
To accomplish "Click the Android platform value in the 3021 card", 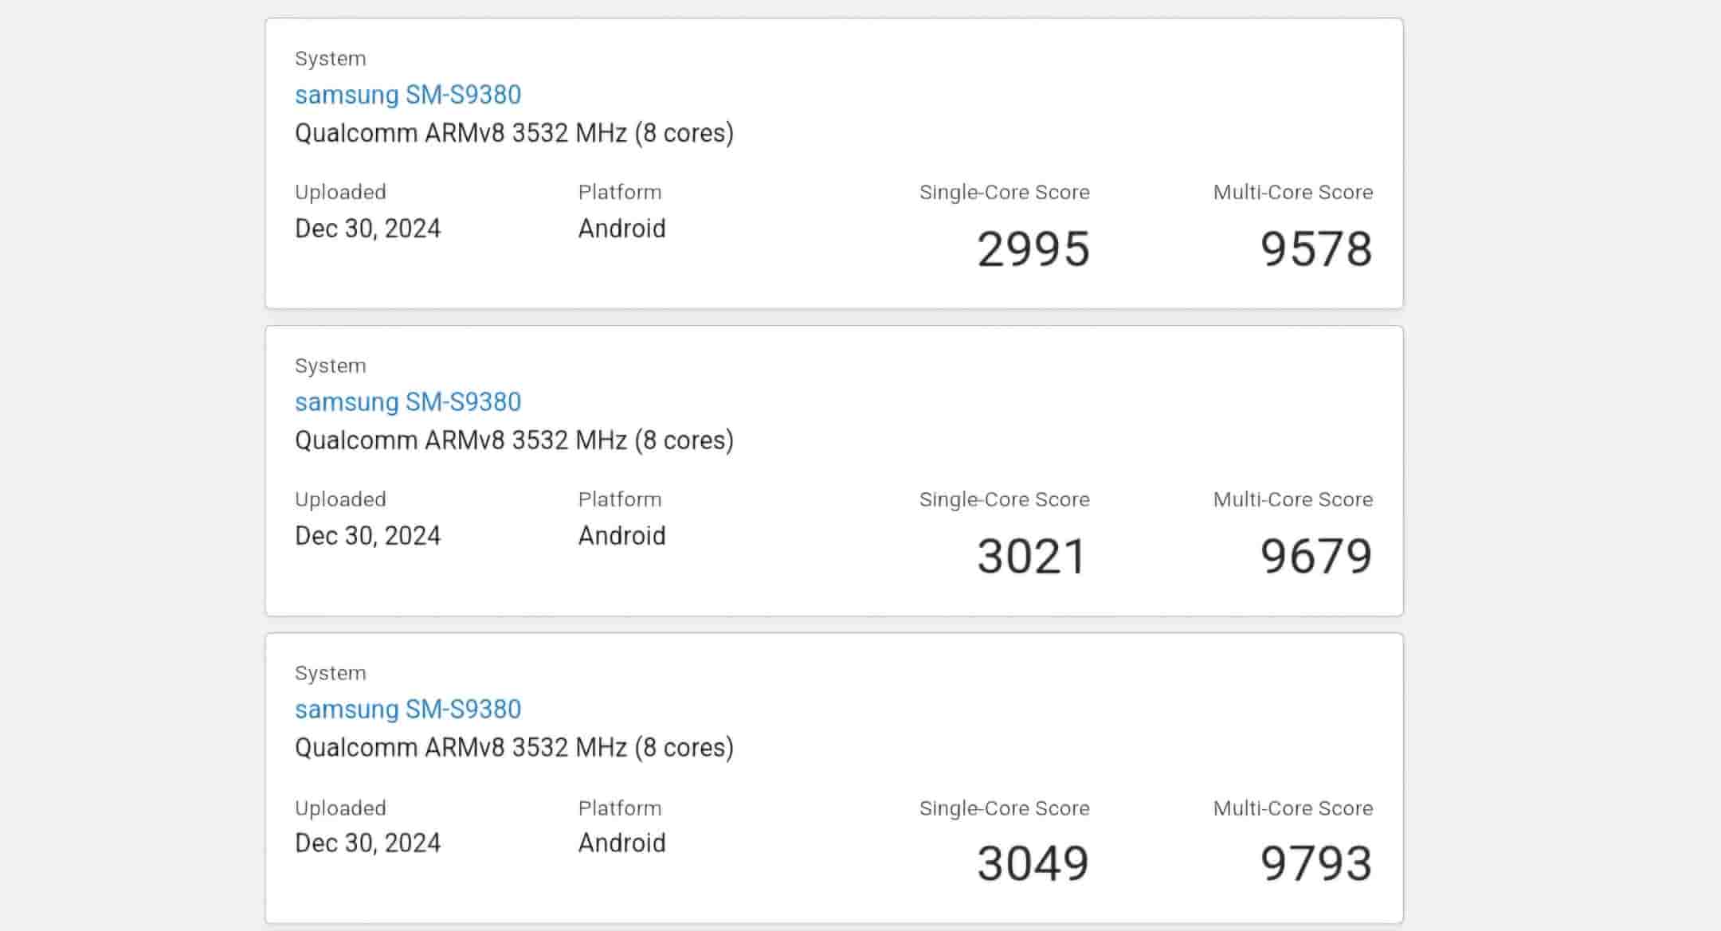I will click(x=621, y=536).
